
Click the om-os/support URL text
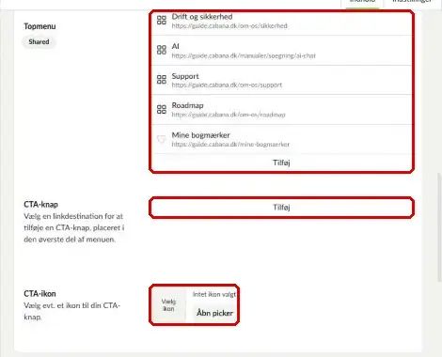[x=227, y=85]
